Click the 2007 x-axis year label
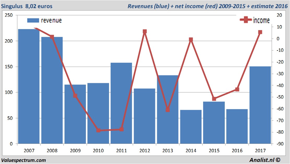Image resolution: width=290 pixels, height=164 pixels. coord(29,150)
